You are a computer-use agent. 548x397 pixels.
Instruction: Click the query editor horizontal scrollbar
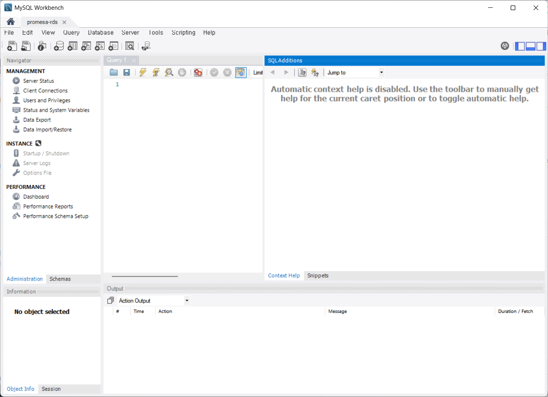(x=145, y=276)
